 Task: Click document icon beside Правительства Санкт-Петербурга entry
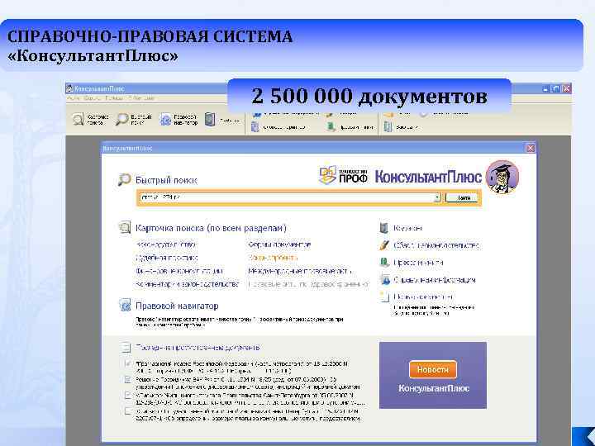click(127, 395)
